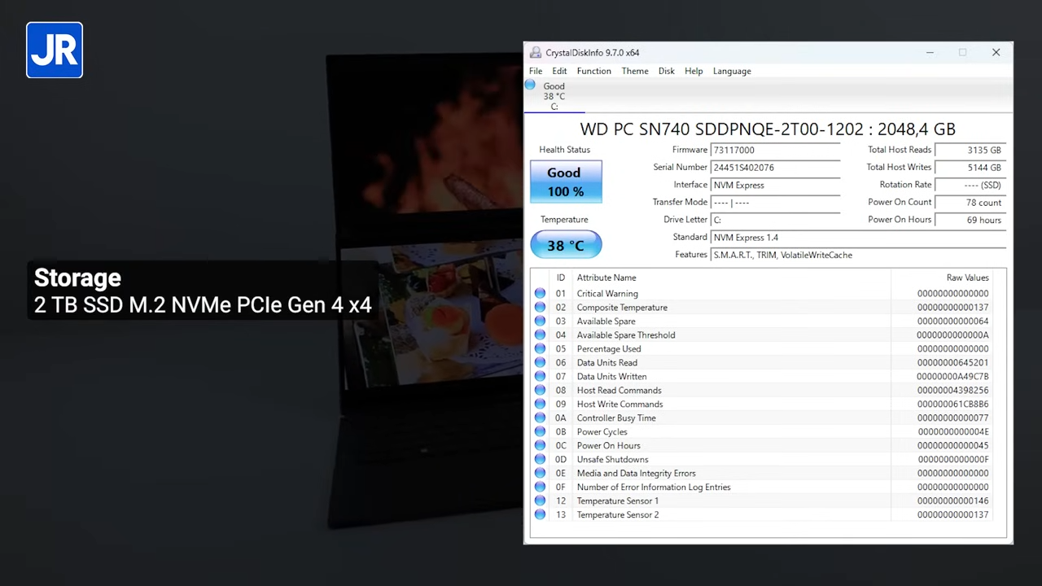
Task: Click the status orb for Data Units Written
Action: (x=540, y=377)
